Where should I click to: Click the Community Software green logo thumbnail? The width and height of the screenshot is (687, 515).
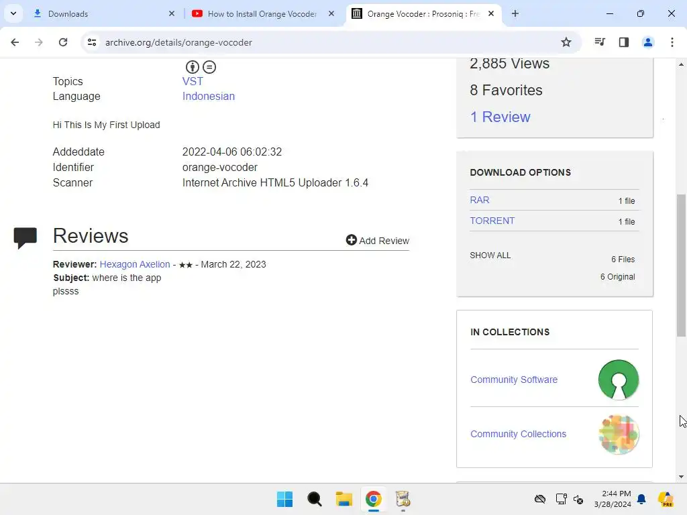[618, 380]
